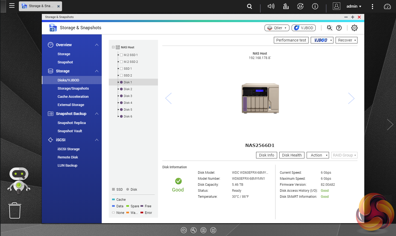Open the search magnifier in top bar

pos(250,6)
